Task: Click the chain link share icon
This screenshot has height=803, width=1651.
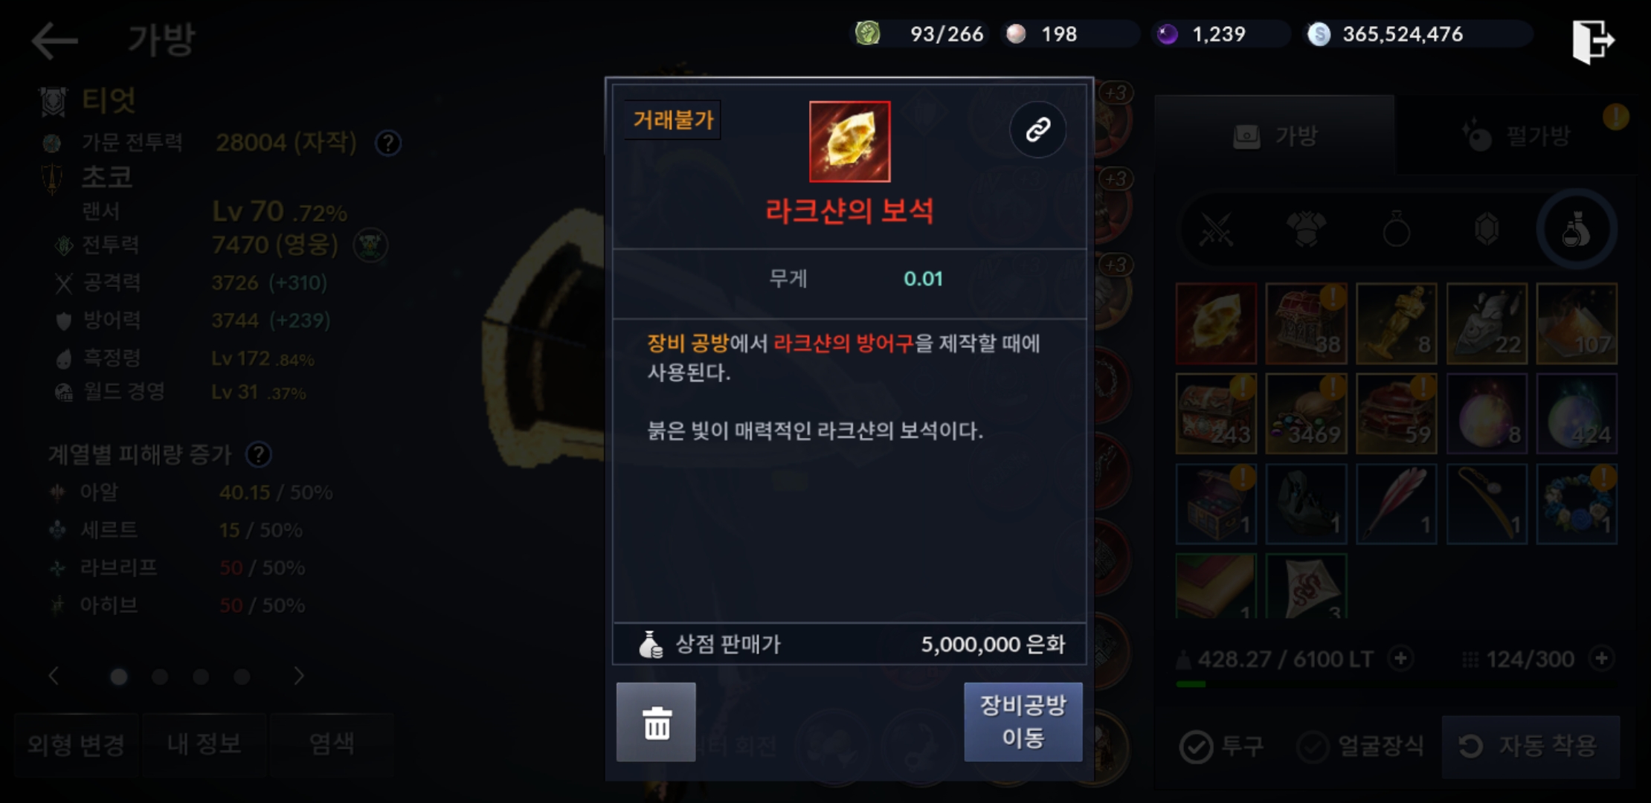Action: pyautogui.click(x=1037, y=129)
